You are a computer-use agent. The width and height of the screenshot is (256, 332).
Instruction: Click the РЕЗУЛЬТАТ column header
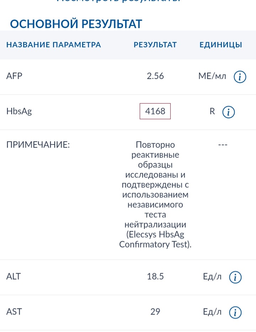155,45
